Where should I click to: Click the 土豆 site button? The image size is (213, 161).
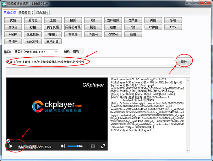tap(53, 20)
